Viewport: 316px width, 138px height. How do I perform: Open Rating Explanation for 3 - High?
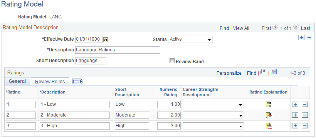coord(269,126)
